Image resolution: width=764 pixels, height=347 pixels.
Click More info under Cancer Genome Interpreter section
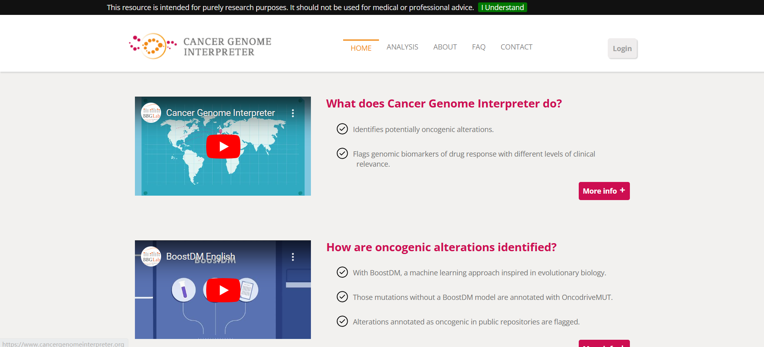pos(604,191)
